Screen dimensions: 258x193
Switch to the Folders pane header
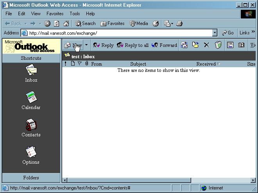tap(31, 178)
